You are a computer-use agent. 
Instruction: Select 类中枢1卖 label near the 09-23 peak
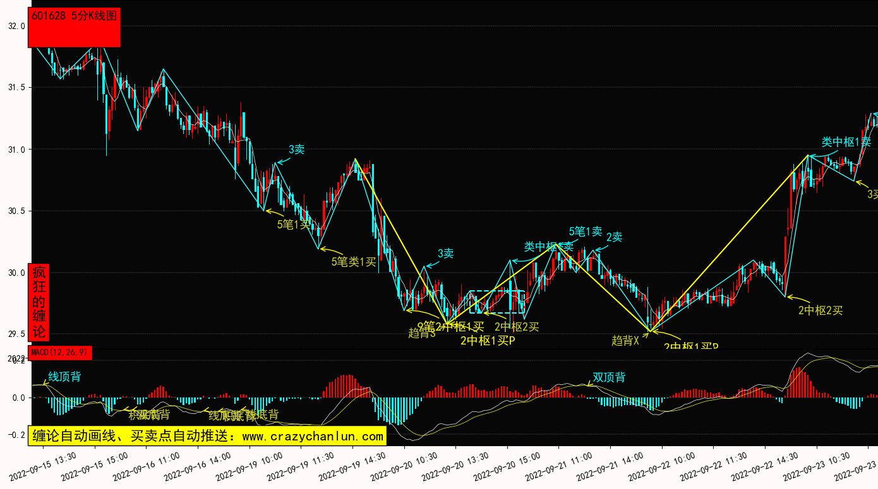846,142
